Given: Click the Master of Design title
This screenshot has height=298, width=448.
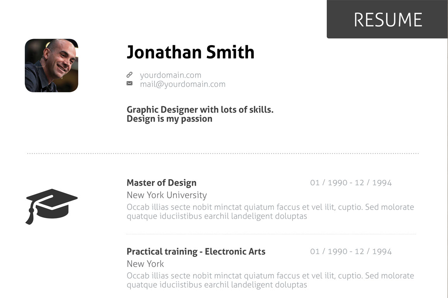Looking at the screenshot, I should 161,183.
